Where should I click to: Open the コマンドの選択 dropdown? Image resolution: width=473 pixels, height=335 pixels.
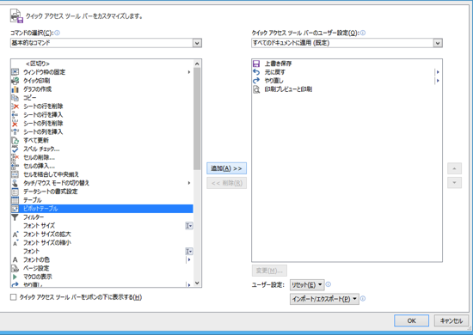tap(197, 43)
